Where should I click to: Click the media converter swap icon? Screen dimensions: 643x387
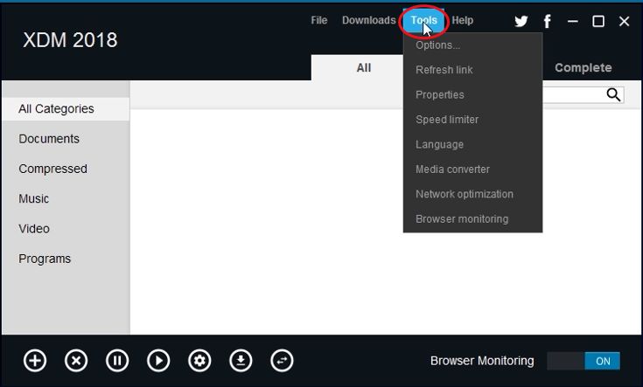pyautogui.click(x=282, y=361)
